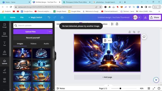Select the USB drive burst thumbnail
The width and height of the screenshot is (162, 91).
coord(42,53)
